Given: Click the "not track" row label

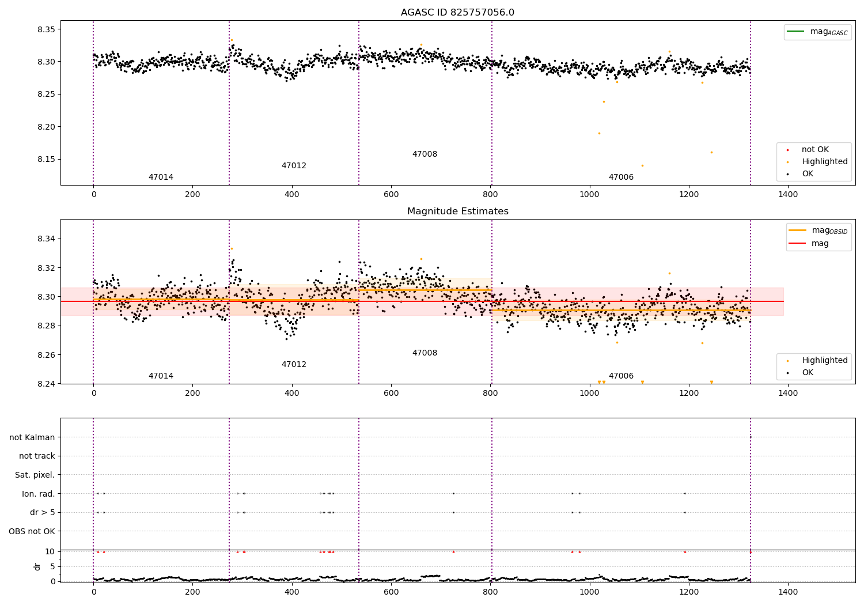Looking at the screenshot, I should coord(37,456).
